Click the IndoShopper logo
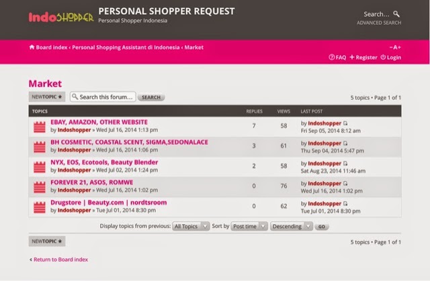The image size is (430, 281). [x=61, y=17]
